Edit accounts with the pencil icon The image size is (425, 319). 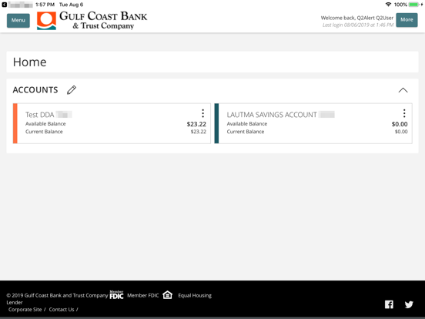tap(72, 90)
